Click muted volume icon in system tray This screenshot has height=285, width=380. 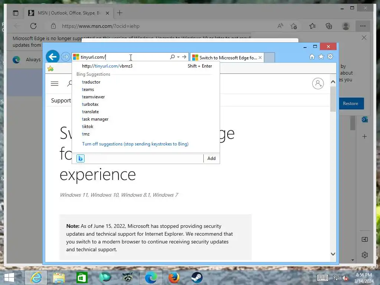click(345, 278)
